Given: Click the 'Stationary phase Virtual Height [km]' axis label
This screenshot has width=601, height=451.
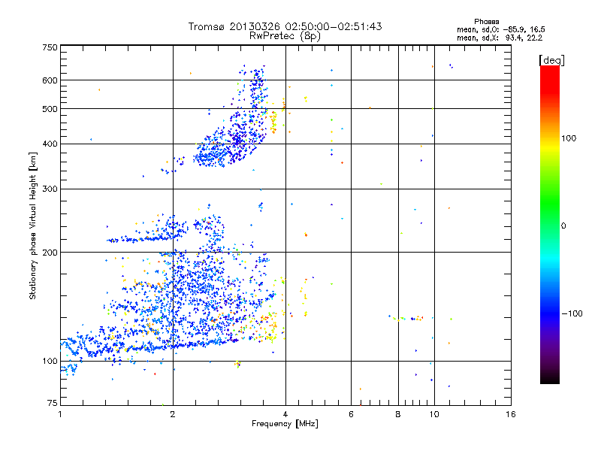Looking at the screenshot, I should [33, 225].
